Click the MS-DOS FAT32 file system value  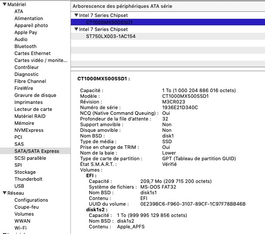(x=158, y=187)
